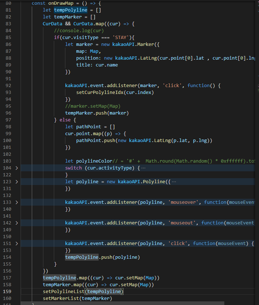Expand the polyline click listener, line 151
259x305 pixels.
pos(17,244)
